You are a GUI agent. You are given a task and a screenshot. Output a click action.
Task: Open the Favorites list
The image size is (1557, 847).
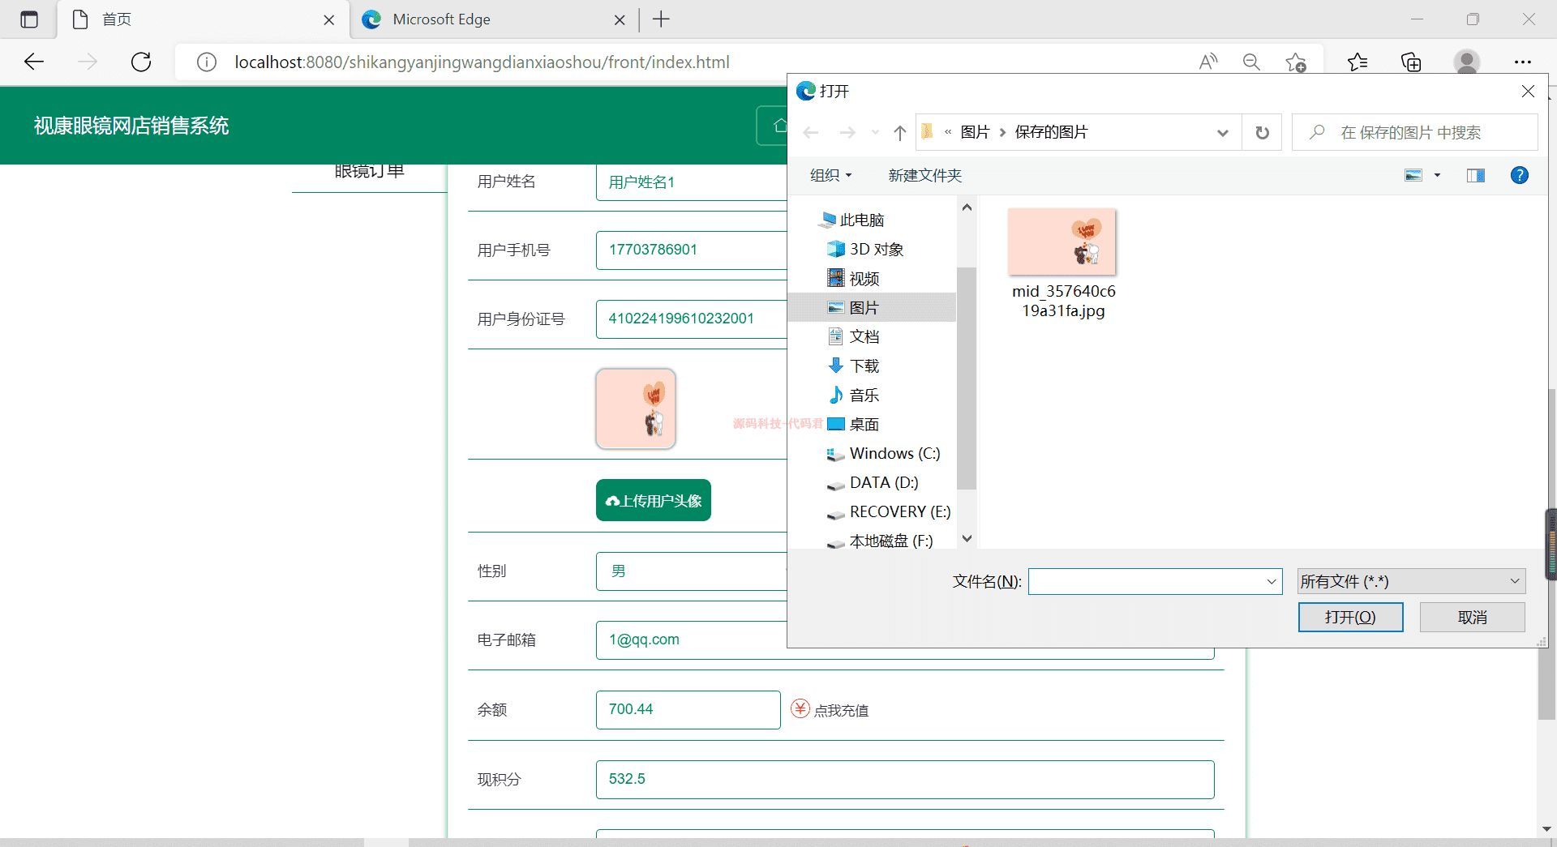[x=1358, y=62]
